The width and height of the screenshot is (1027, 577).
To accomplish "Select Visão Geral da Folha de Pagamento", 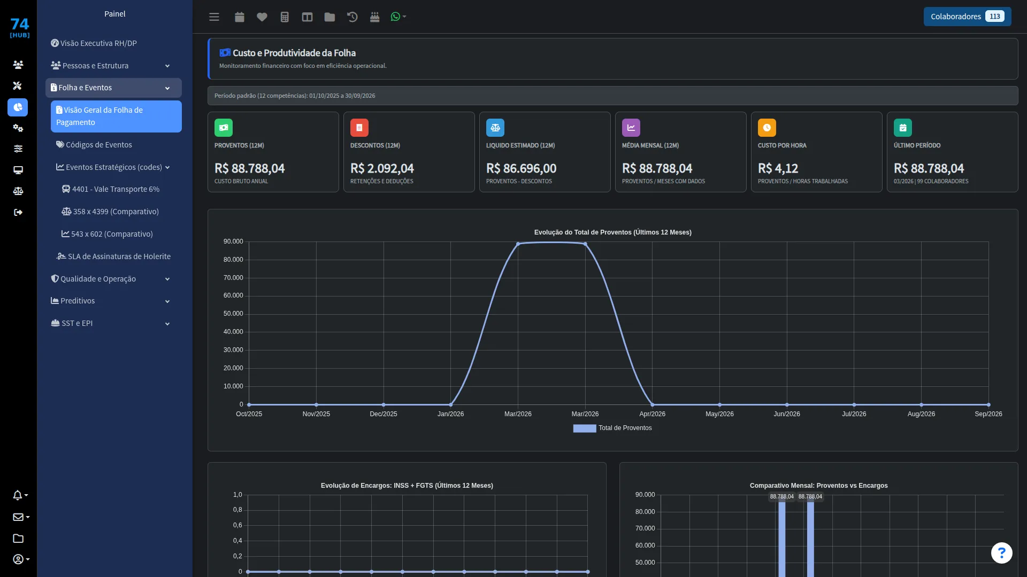I will pos(116,116).
